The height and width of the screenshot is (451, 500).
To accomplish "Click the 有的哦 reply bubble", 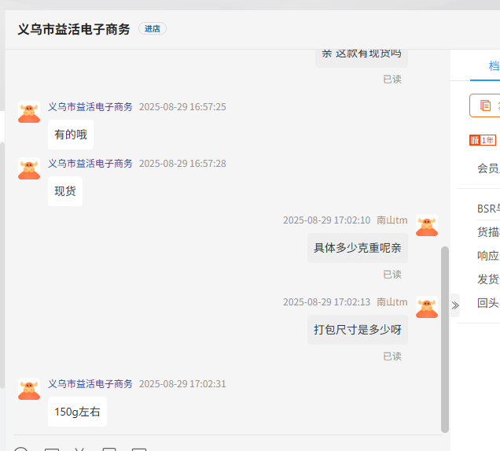I will [71, 135].
